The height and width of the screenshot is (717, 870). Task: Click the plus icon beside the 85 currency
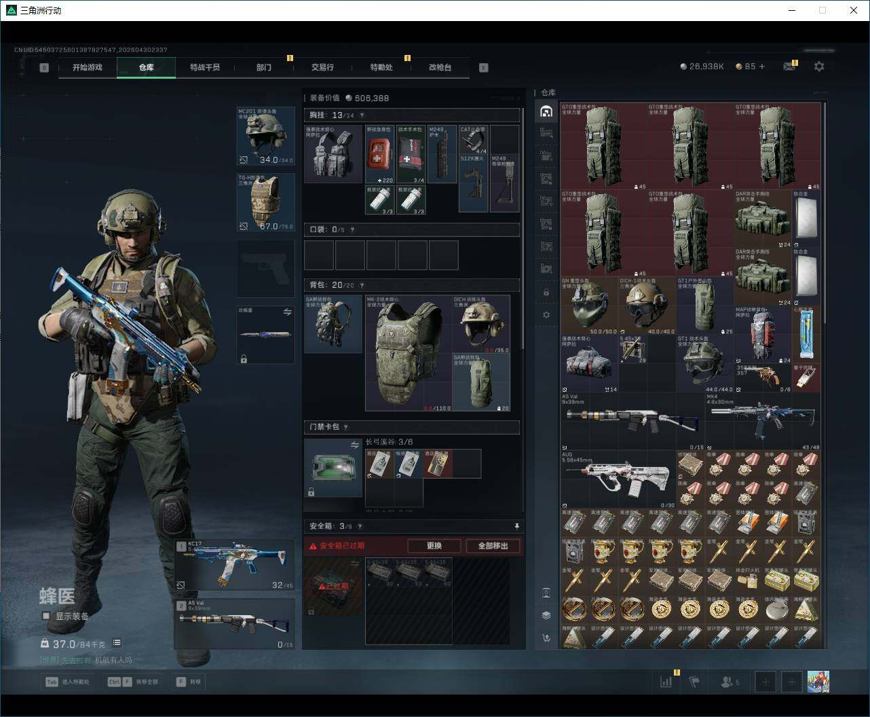(762, 67)
